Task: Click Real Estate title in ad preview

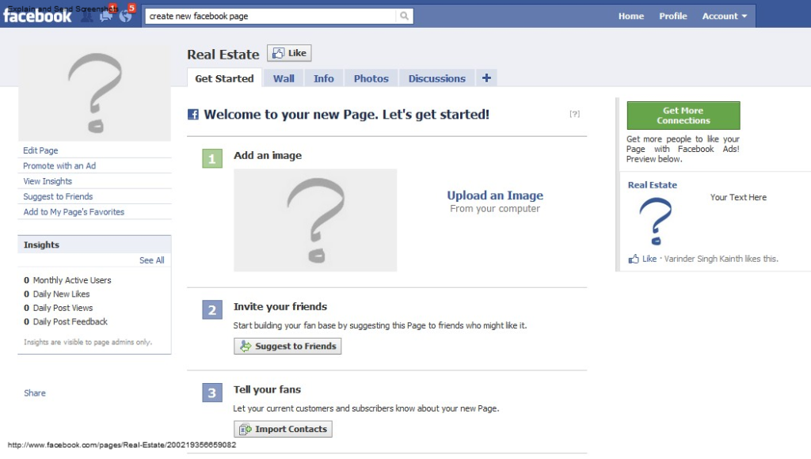Action: [653, 185]
